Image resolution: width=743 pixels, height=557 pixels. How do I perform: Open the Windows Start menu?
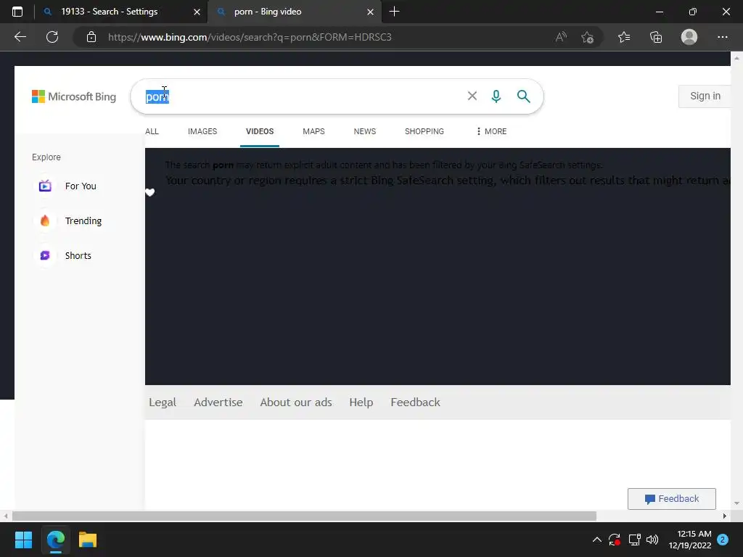(x=23, y=540)
